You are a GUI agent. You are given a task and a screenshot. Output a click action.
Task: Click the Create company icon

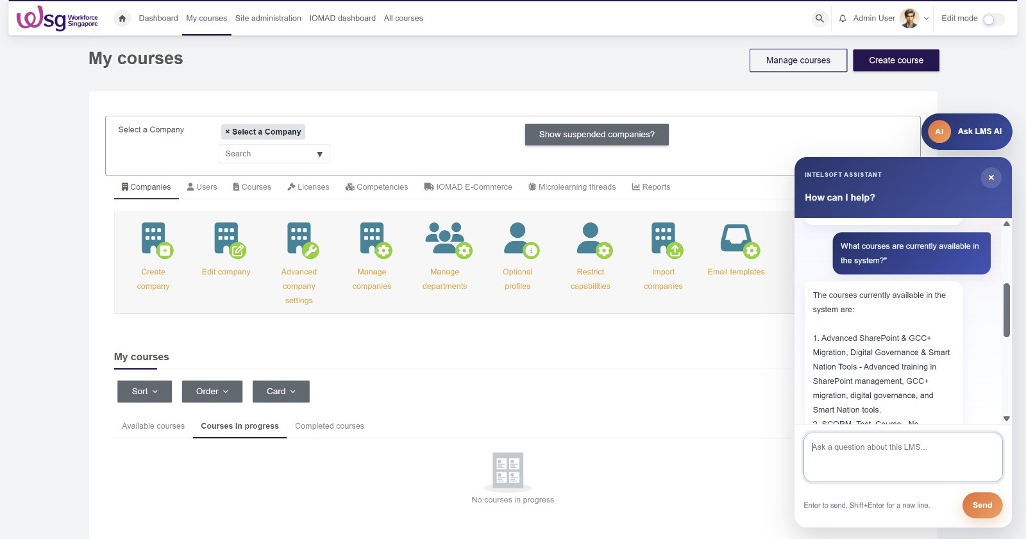coord(156,240)
